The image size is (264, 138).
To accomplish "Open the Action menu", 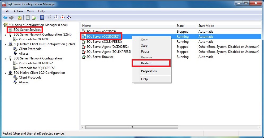I will [18, 11].
